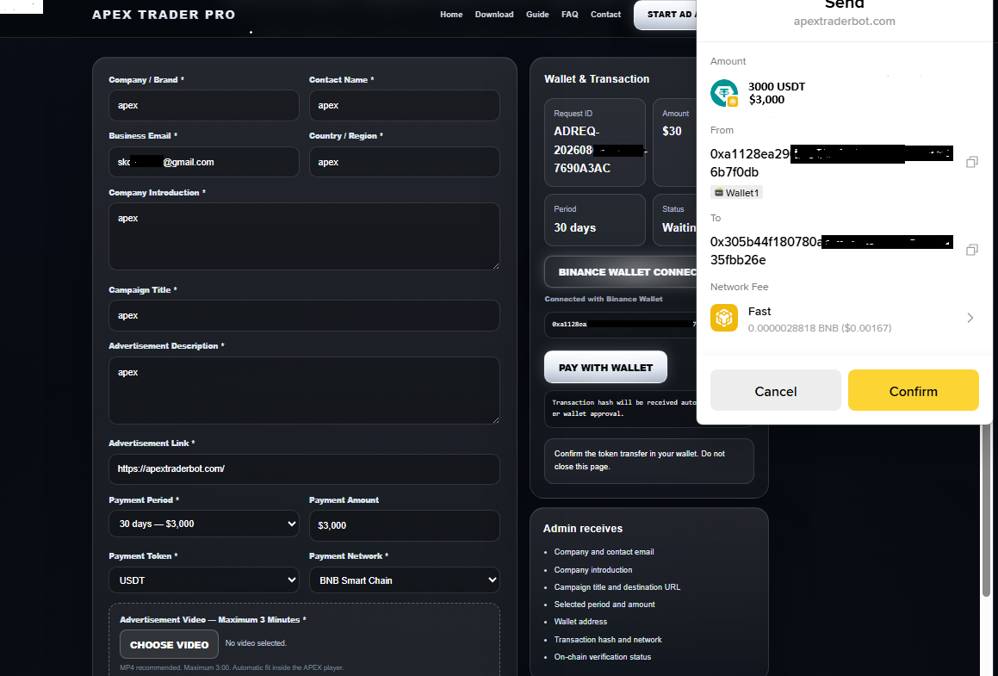Open the Download nav item
Viewport: 998px width, 676px height.
click(x=494, y=14)
